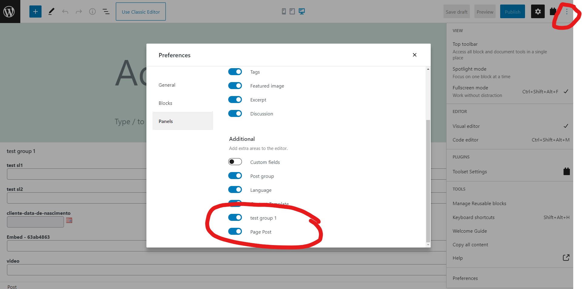The width and height of the screenshot is (582, 289).
Task: Click the Post breadcrumb at bottom
Action: (x=12, y=287)
